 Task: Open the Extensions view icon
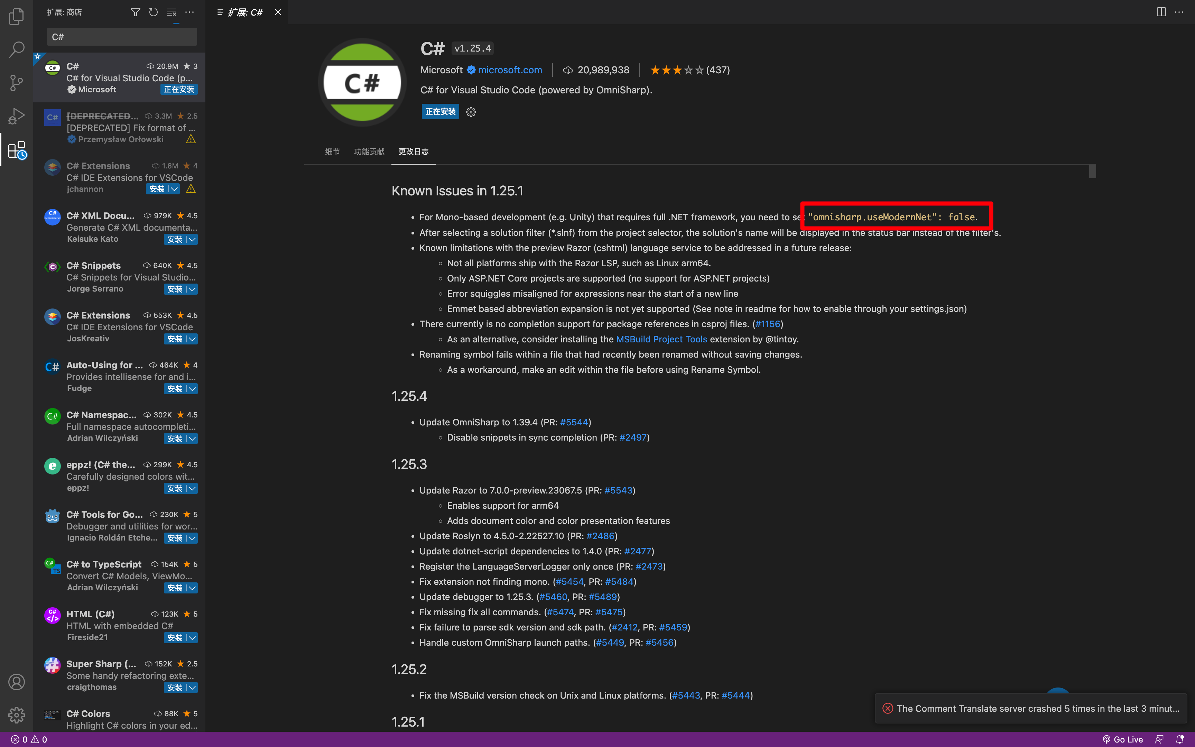tap(16, 150)
